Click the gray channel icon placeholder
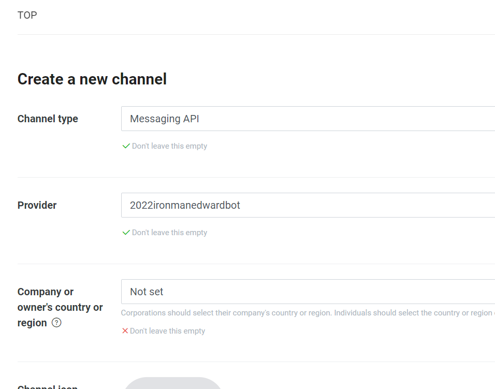The image size is (495, 389). [x=173, y=383]
